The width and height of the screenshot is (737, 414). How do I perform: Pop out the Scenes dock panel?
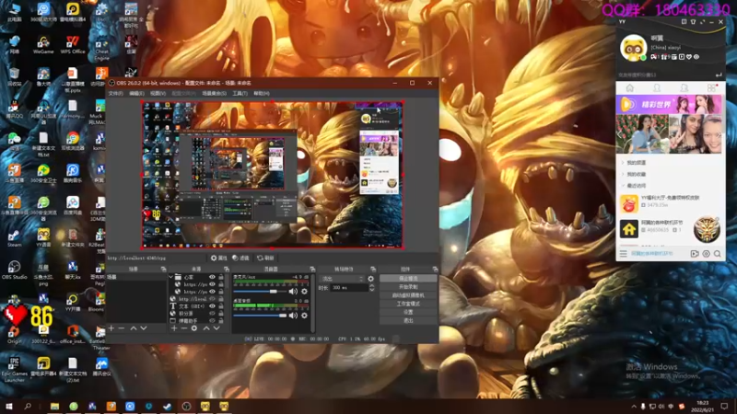tap(163, 269)
